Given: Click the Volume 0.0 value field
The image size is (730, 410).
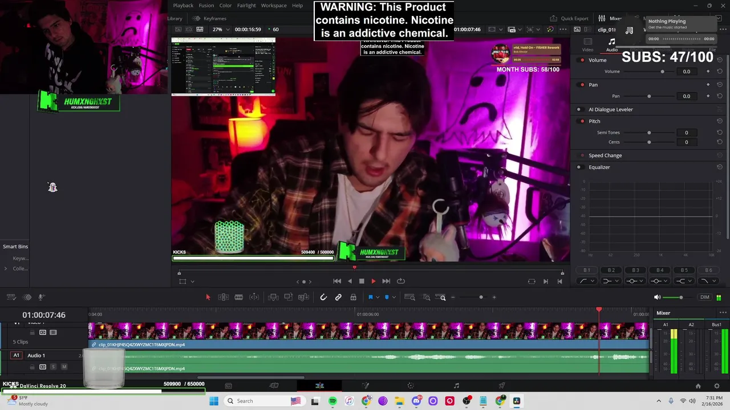Looking at the screenshot, I should [687, 72].
